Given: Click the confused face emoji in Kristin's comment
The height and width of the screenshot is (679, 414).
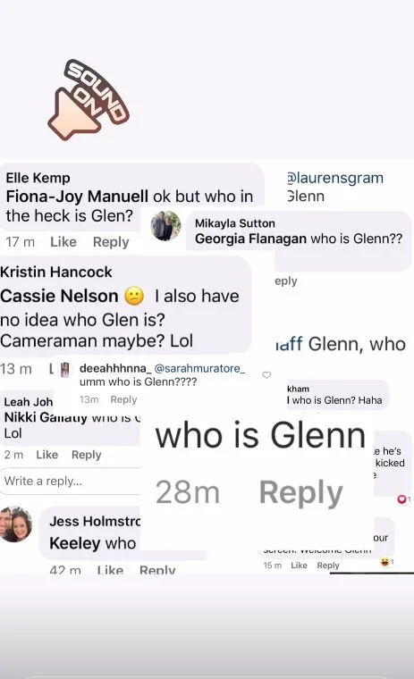Looking at the screenshot, I should [x=134, y=297].
